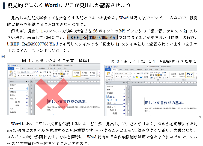Select 見出し 4 in Figure 2's style list
Viewport: 203px width, 146px height.
(116, 107)
